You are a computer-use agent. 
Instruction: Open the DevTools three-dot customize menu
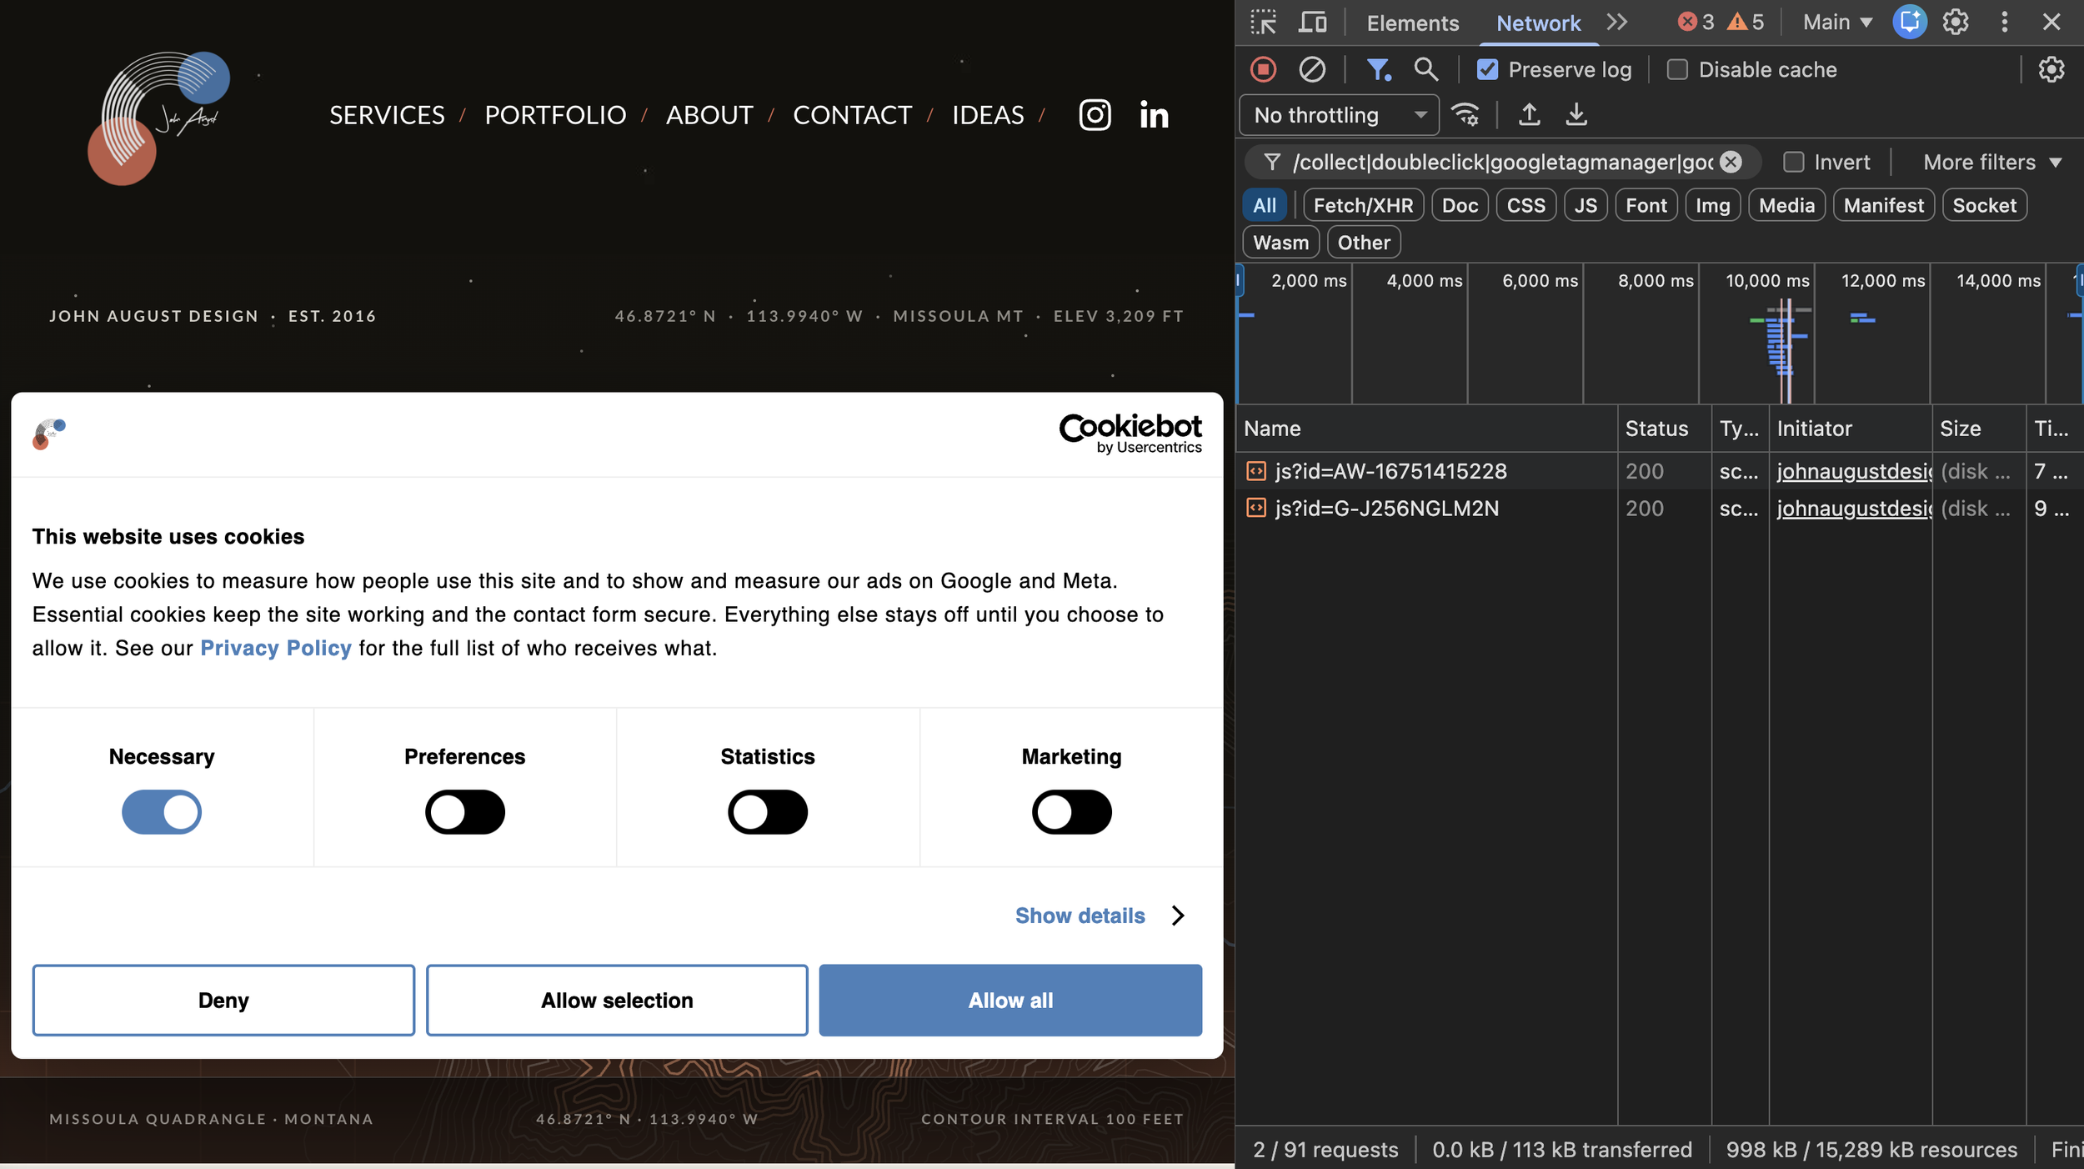(x=2004, y=23)
